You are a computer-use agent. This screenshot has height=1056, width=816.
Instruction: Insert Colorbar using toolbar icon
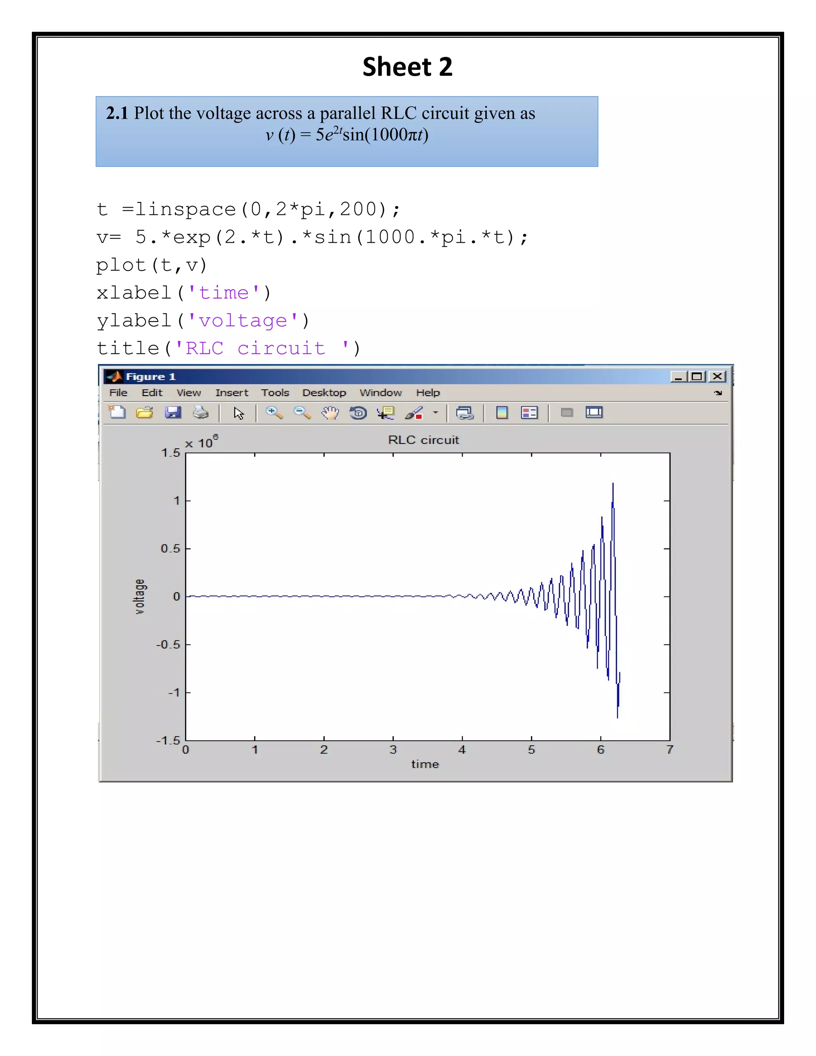coord(502,412)
